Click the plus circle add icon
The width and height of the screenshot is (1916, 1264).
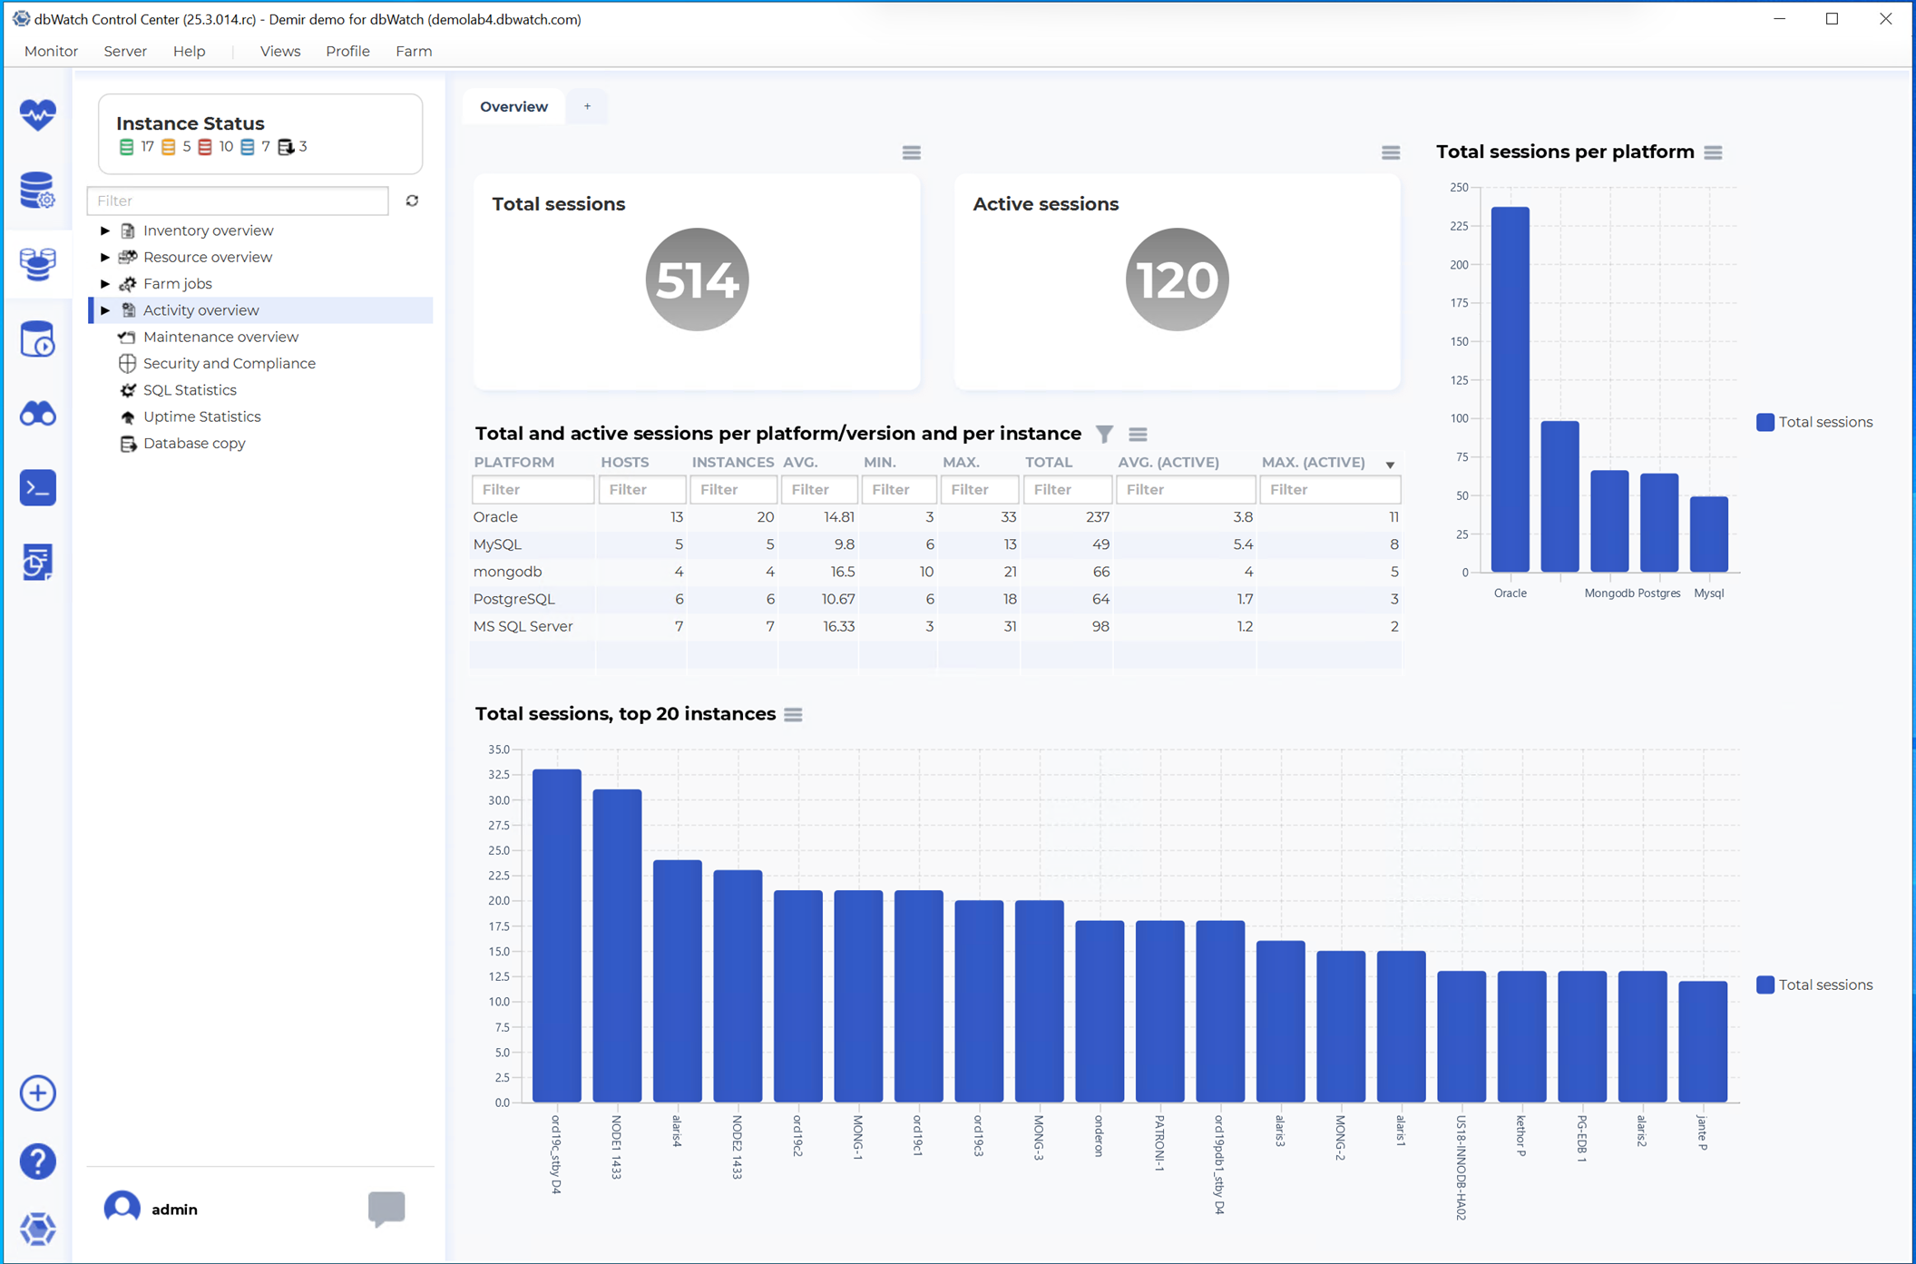click(x=37, y=1093)
